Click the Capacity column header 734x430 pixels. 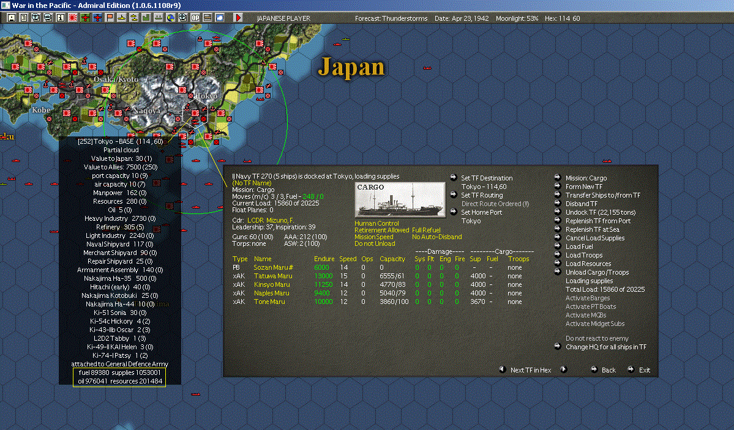point(392,259)
